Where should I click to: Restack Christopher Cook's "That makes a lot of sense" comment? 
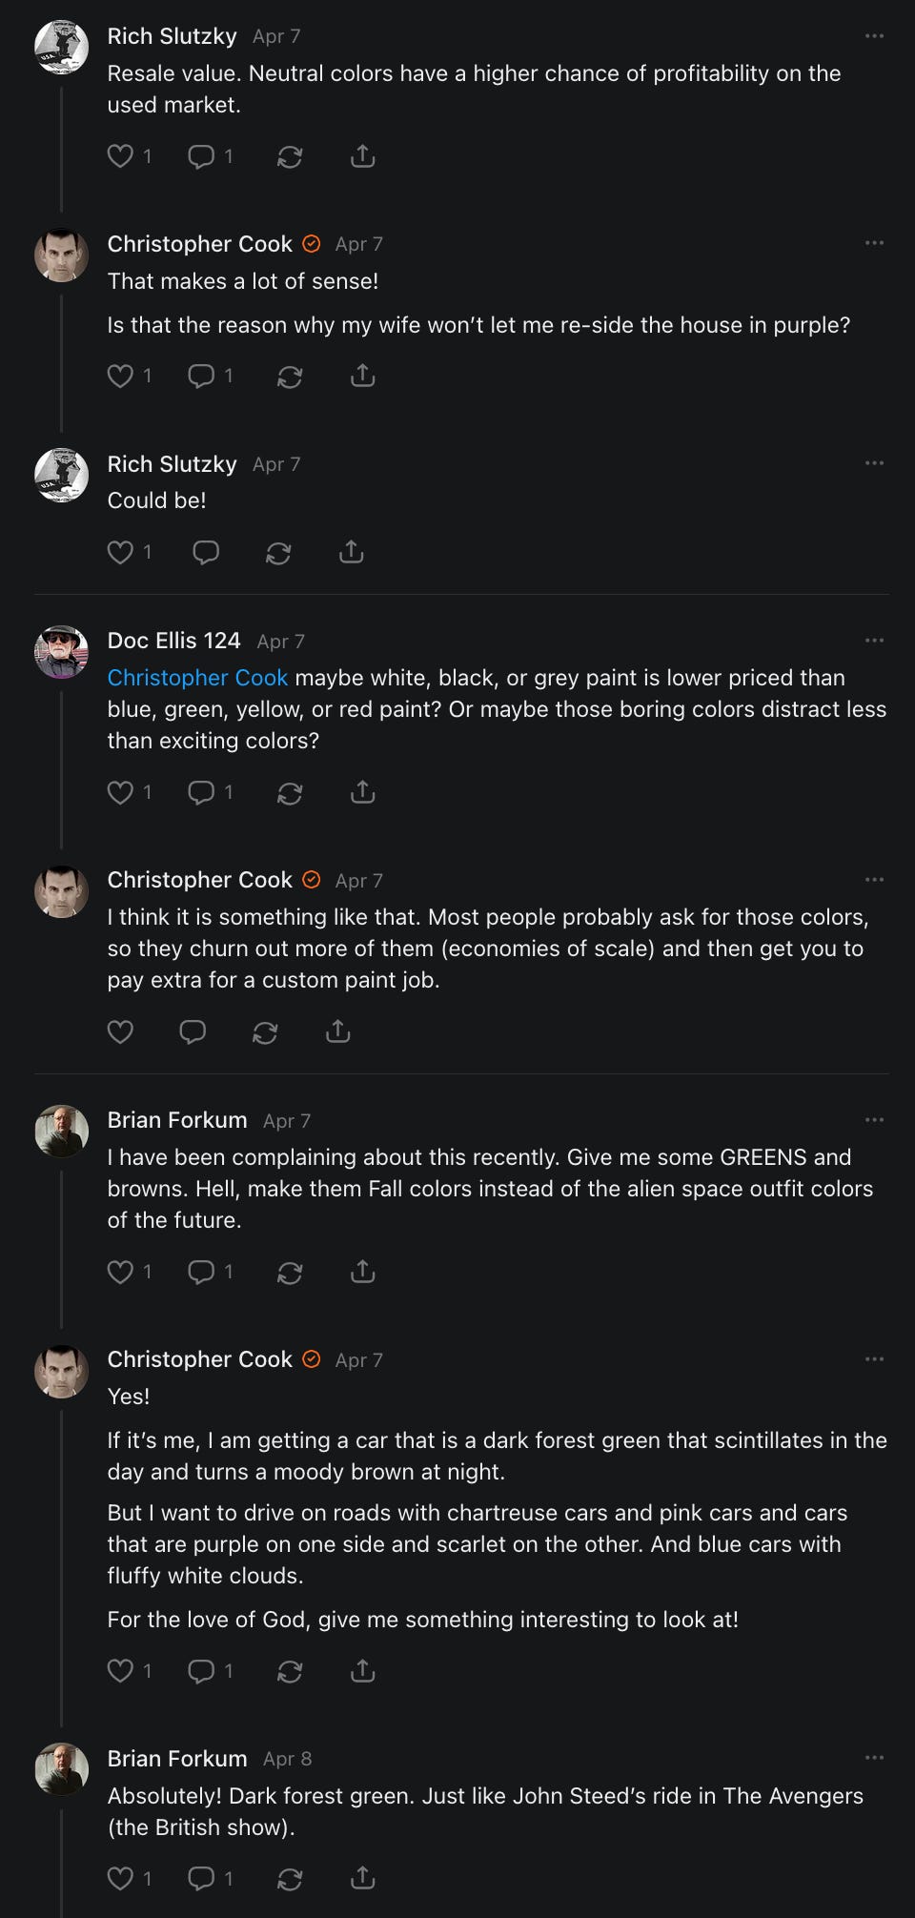click(290, 377)
